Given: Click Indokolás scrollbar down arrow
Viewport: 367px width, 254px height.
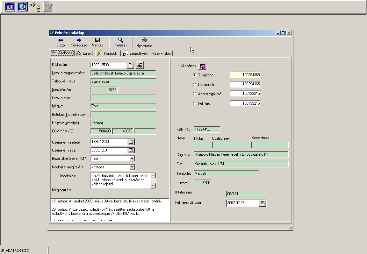Looking at the screenshot, I should click(x=153, y=186).
